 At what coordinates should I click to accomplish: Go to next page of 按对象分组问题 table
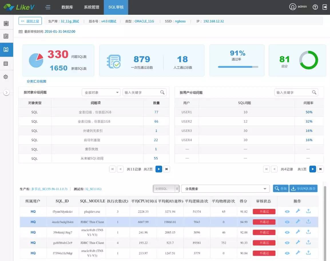(159, 169)
